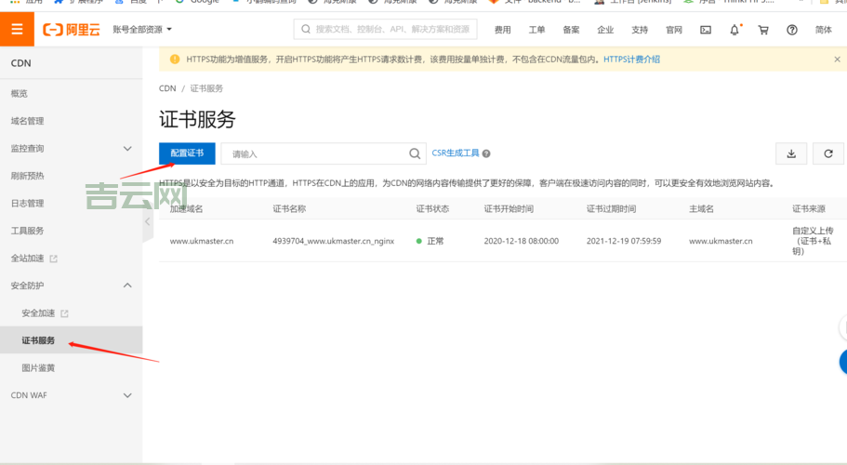Expand the 监控查询 sidebar section

[x=72, y=149]
